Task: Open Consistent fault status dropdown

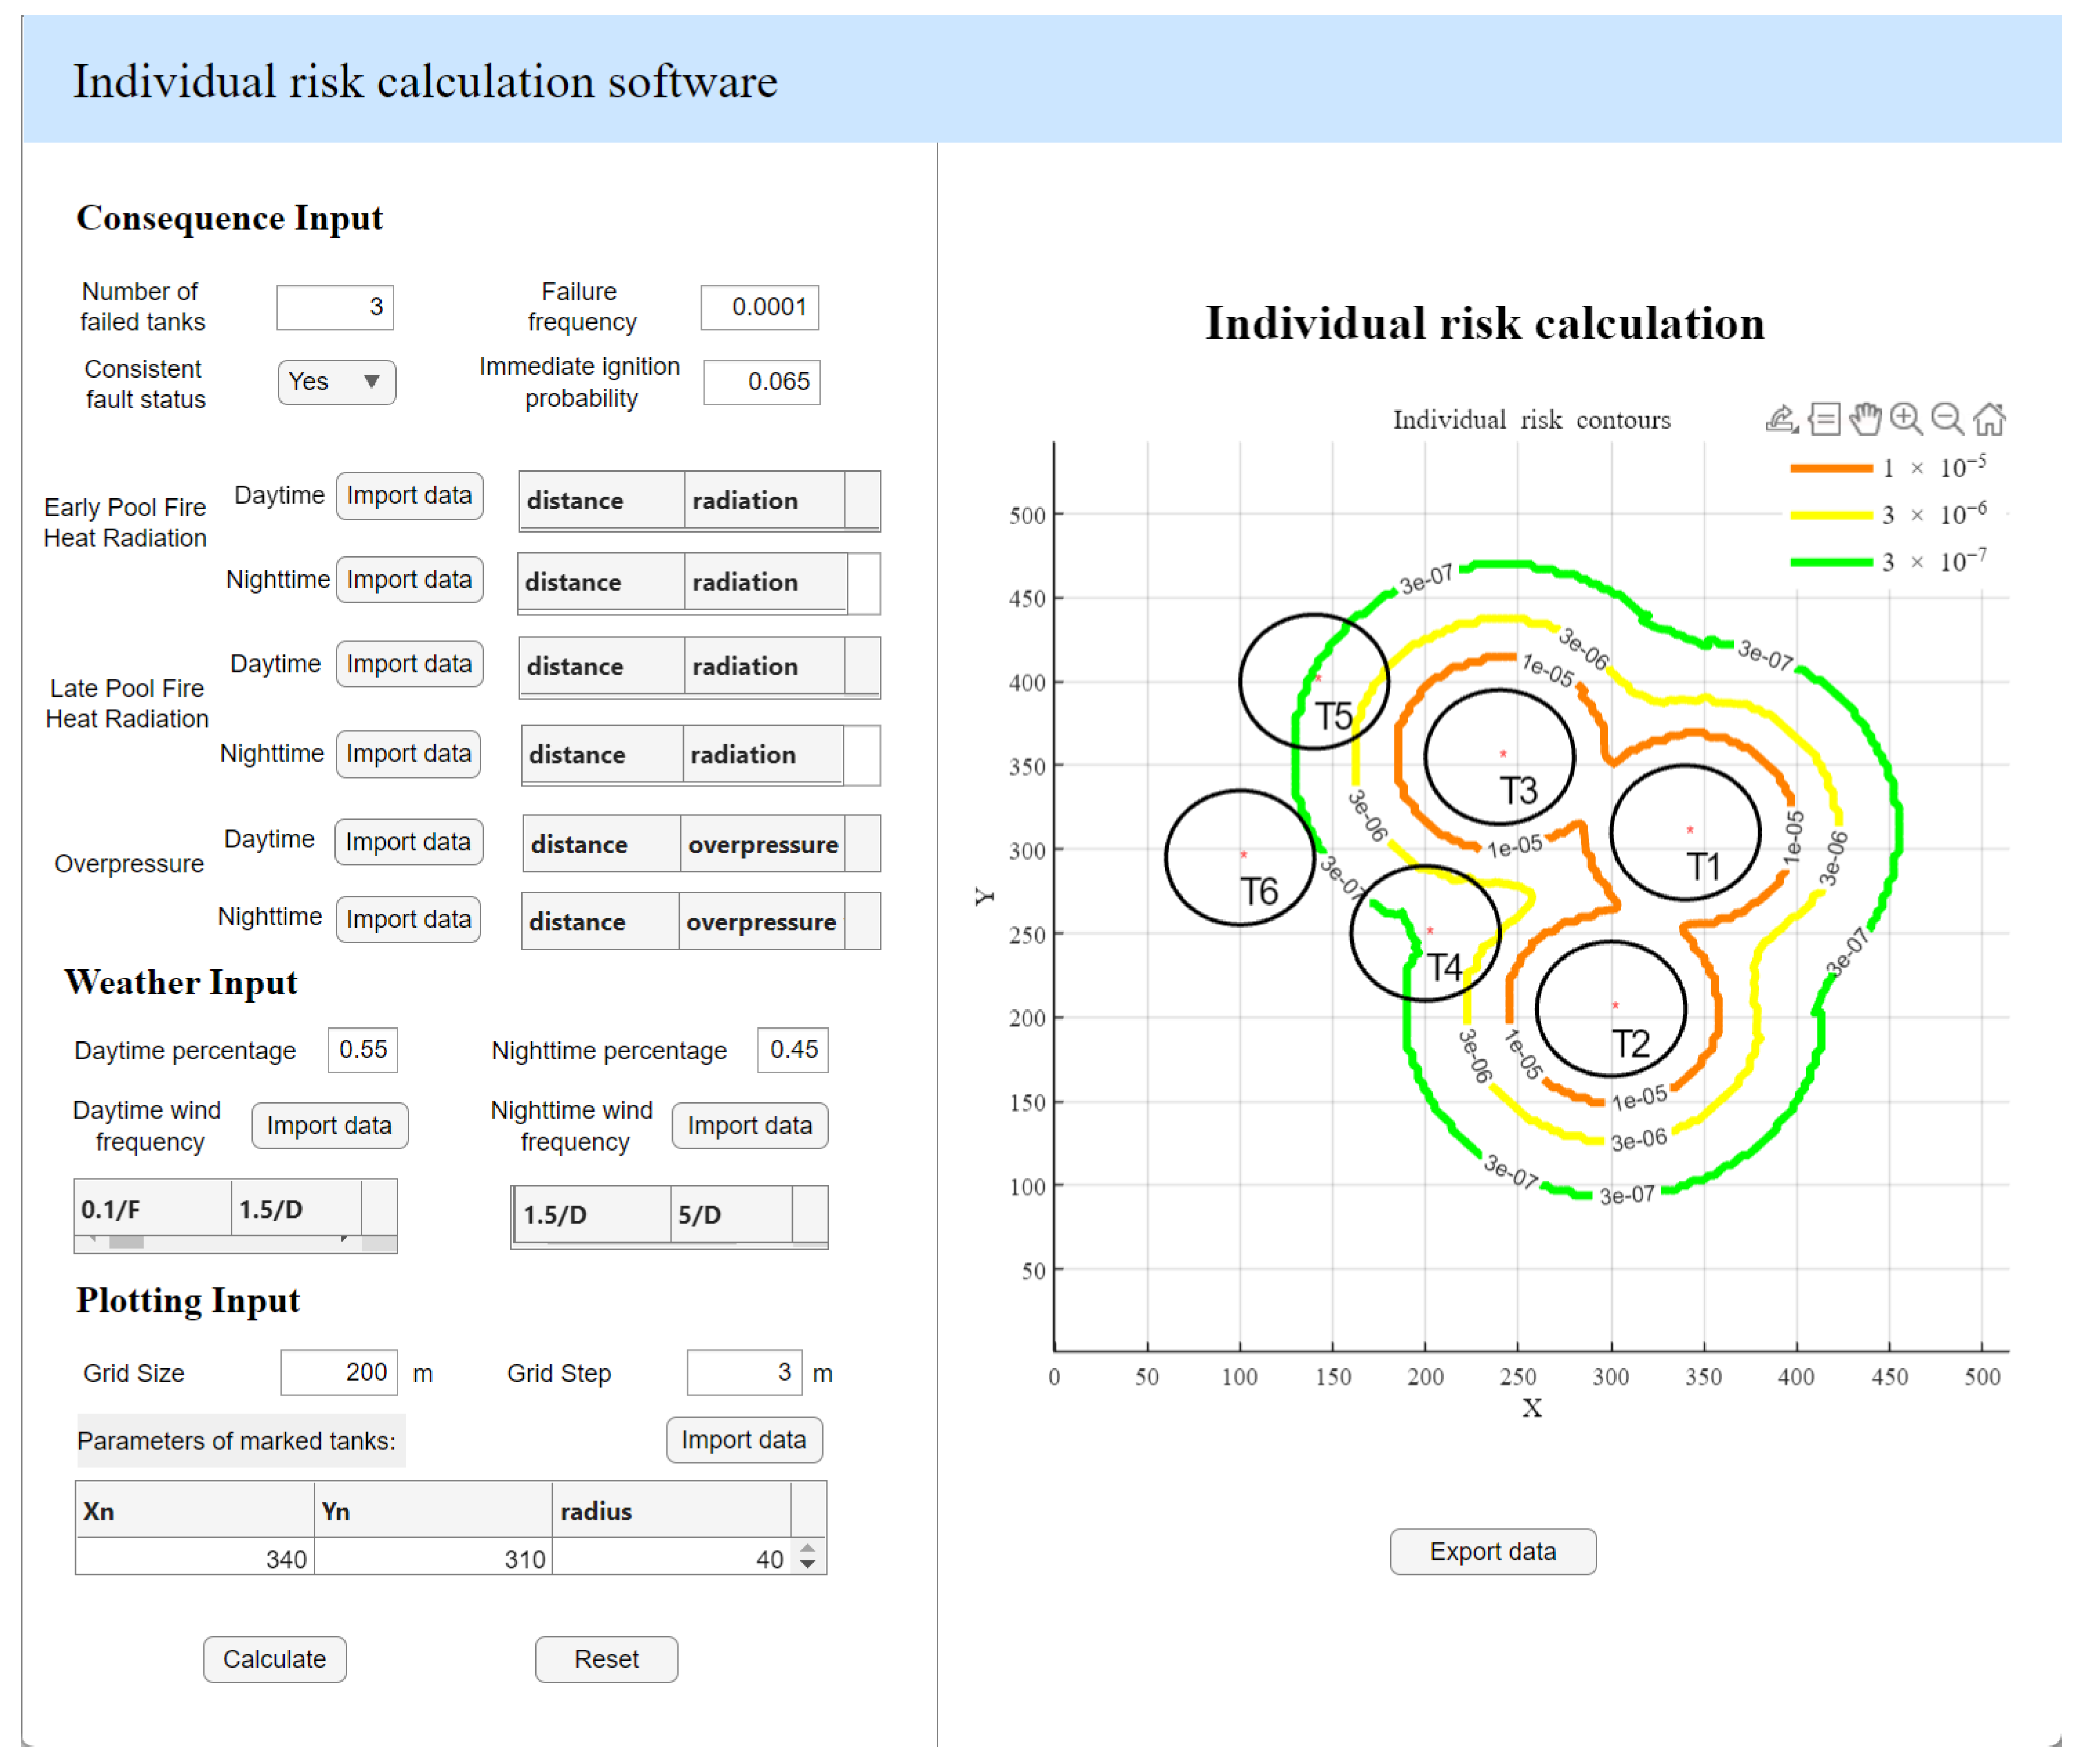Action: click(x=337, y=382)
